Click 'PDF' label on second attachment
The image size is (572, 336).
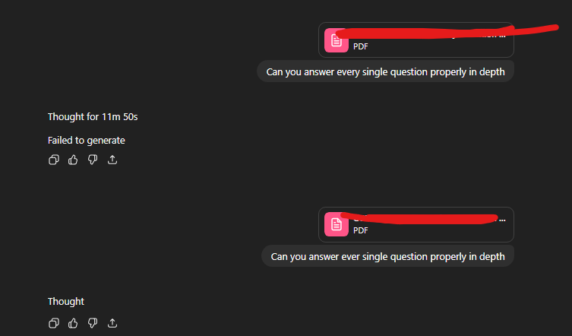pos(360,231)
